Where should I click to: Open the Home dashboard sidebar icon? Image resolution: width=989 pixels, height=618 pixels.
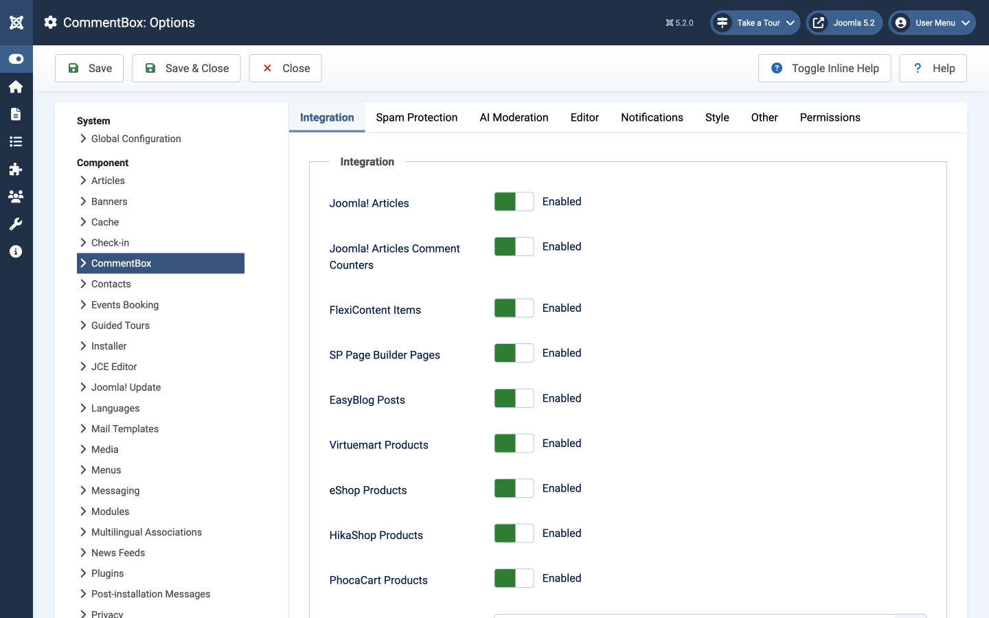click(16, 87)
